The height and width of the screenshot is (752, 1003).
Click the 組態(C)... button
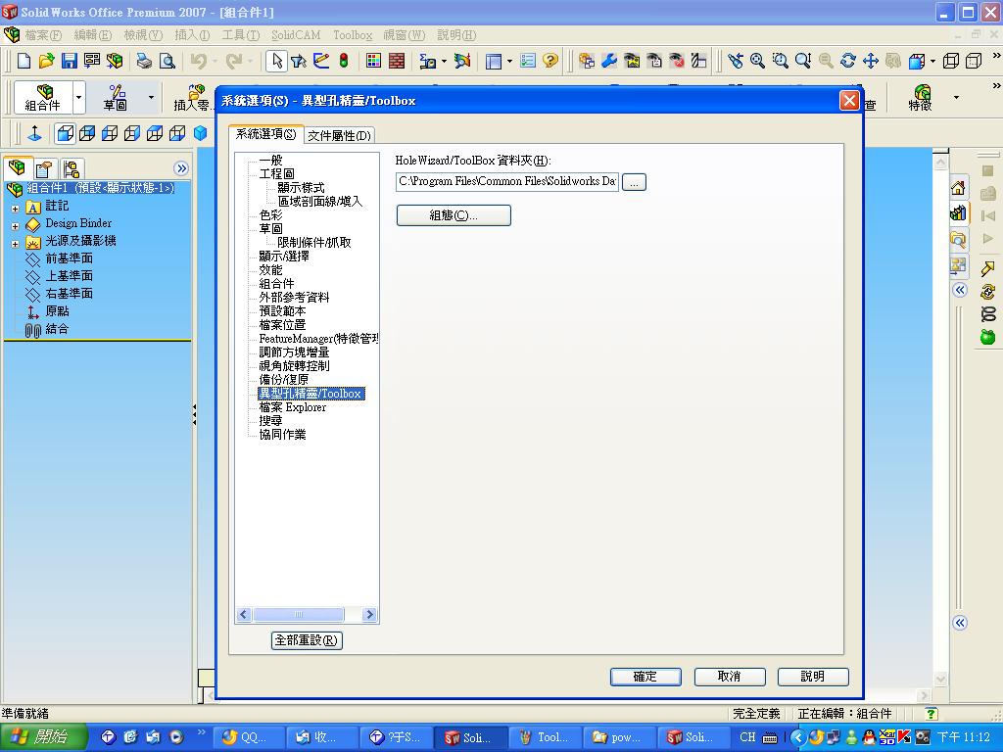pyautogui.click(x=454, y=215)
